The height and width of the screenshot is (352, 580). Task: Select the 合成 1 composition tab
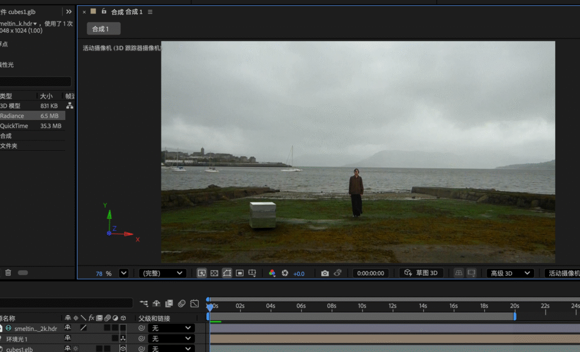[x=103, y=29]
